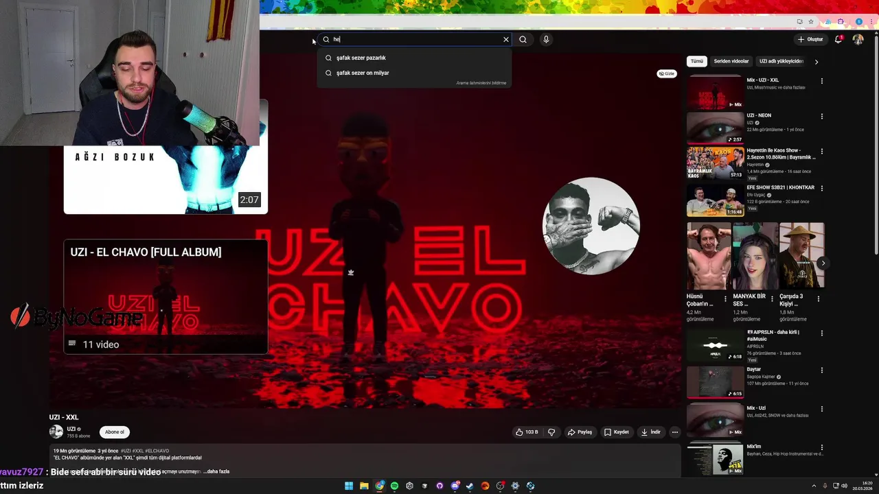Choose suggestion şafak sezer pazarlık
Screen dimensions: 879x494
pos(414,58)
